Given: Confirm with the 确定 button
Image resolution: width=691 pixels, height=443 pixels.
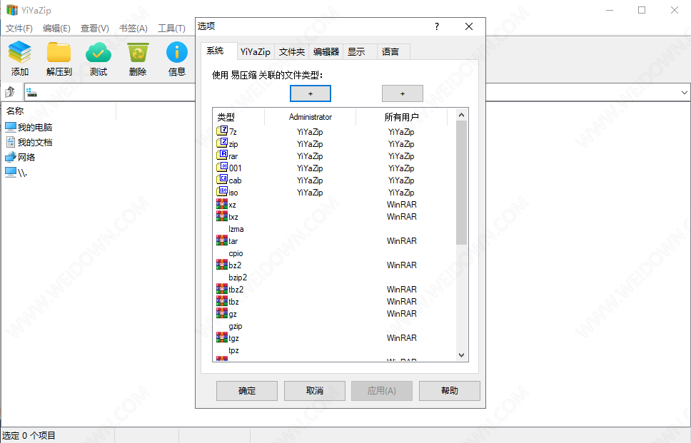Looking at the screenshot, I should [x=247, y=391].
